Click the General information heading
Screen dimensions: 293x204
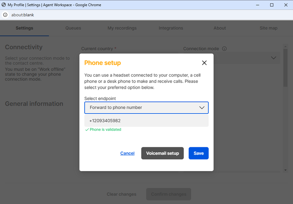pyautogui.click(x=34, y=104)
